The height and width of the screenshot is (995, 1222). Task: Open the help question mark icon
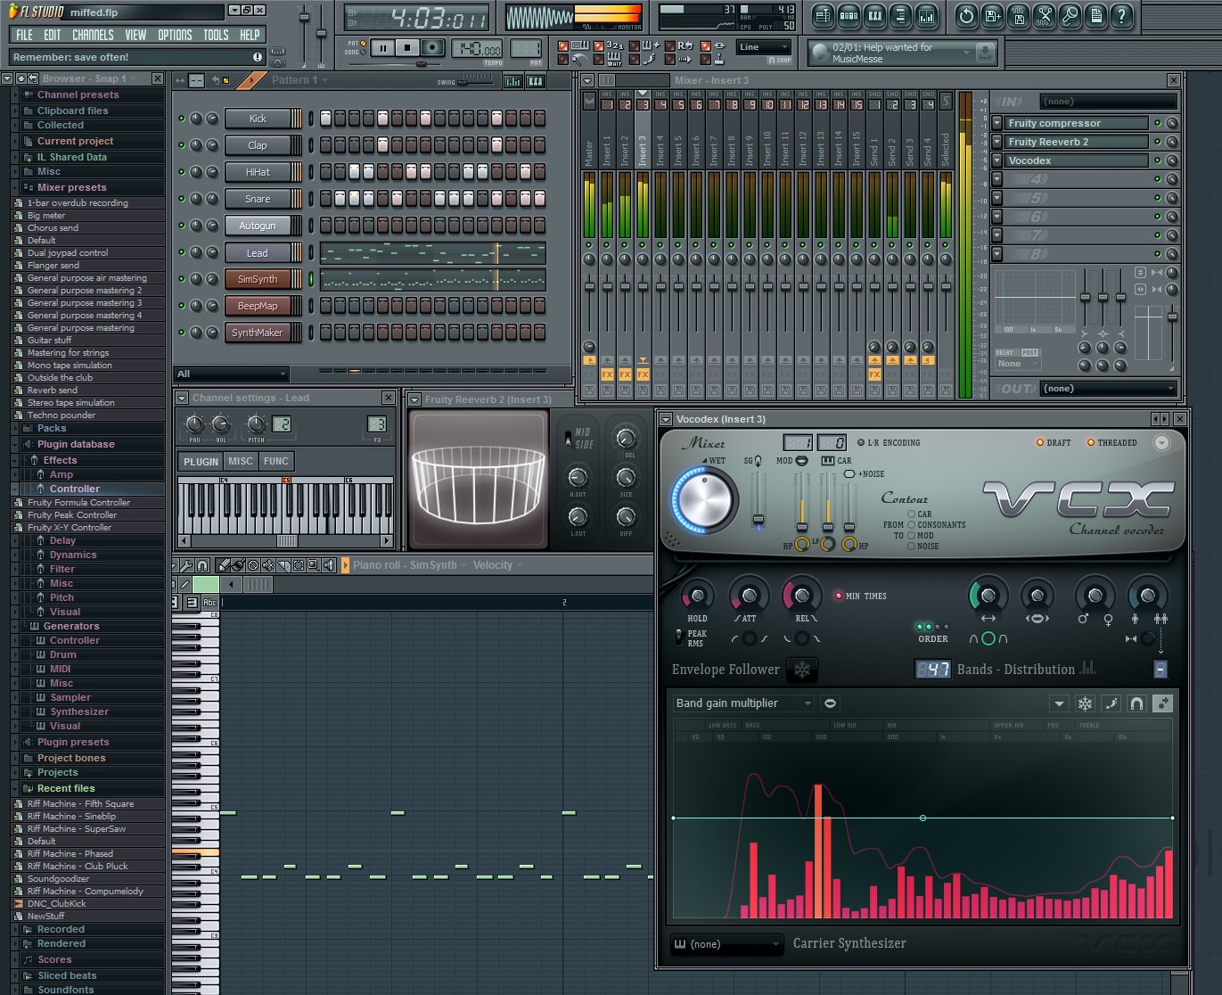click(1121, 16)
